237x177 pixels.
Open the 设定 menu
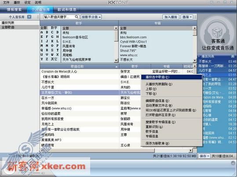pos(27,3)
